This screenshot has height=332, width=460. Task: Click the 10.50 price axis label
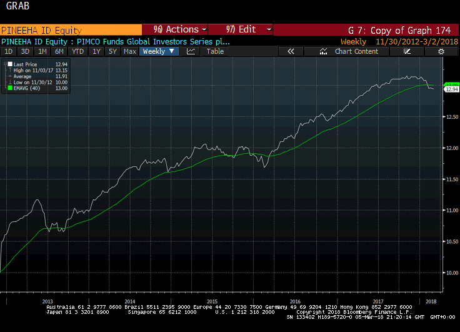452,241
